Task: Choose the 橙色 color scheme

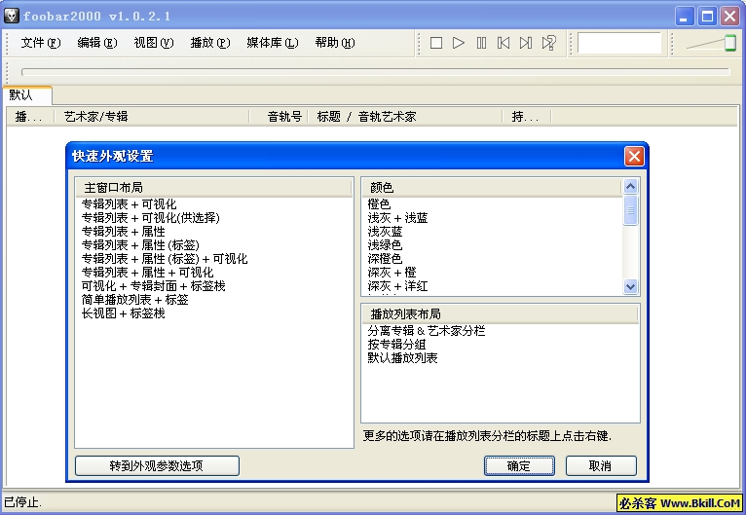Action: 379,204
